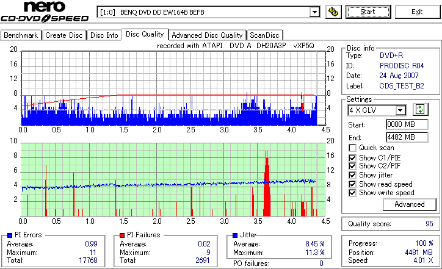Click the Quality score value 95
This screenshot has height=269, width=442.
pos(429,224)
